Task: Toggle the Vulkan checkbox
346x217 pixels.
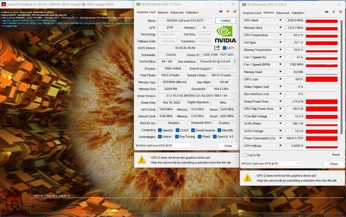Action: click(160, 137)
